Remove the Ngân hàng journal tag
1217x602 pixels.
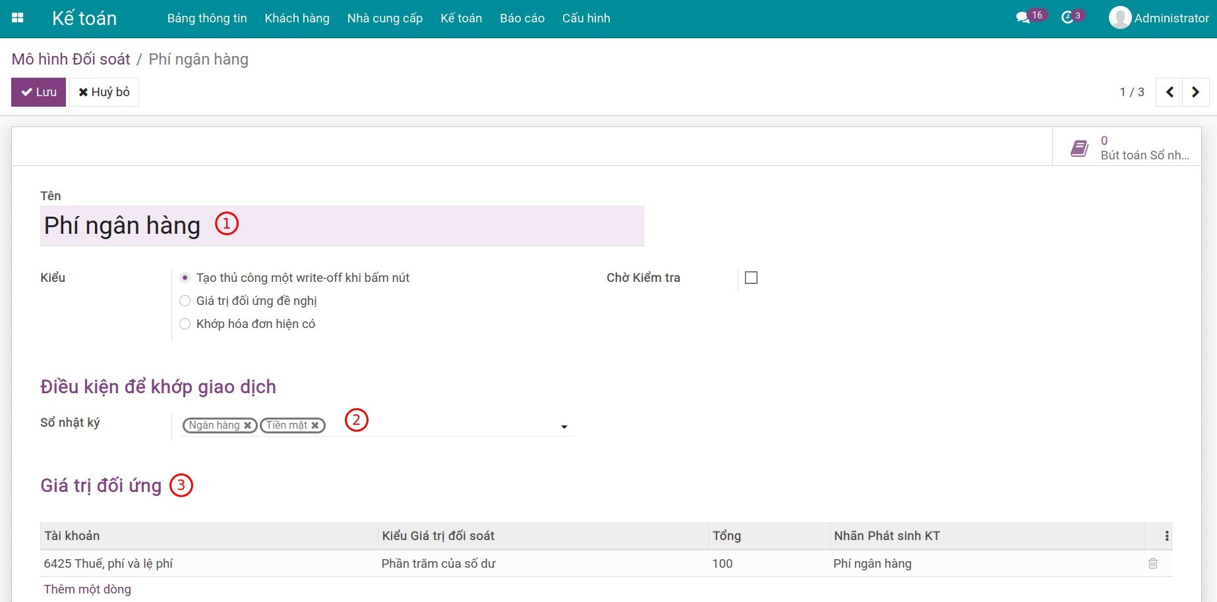[248, 425]
